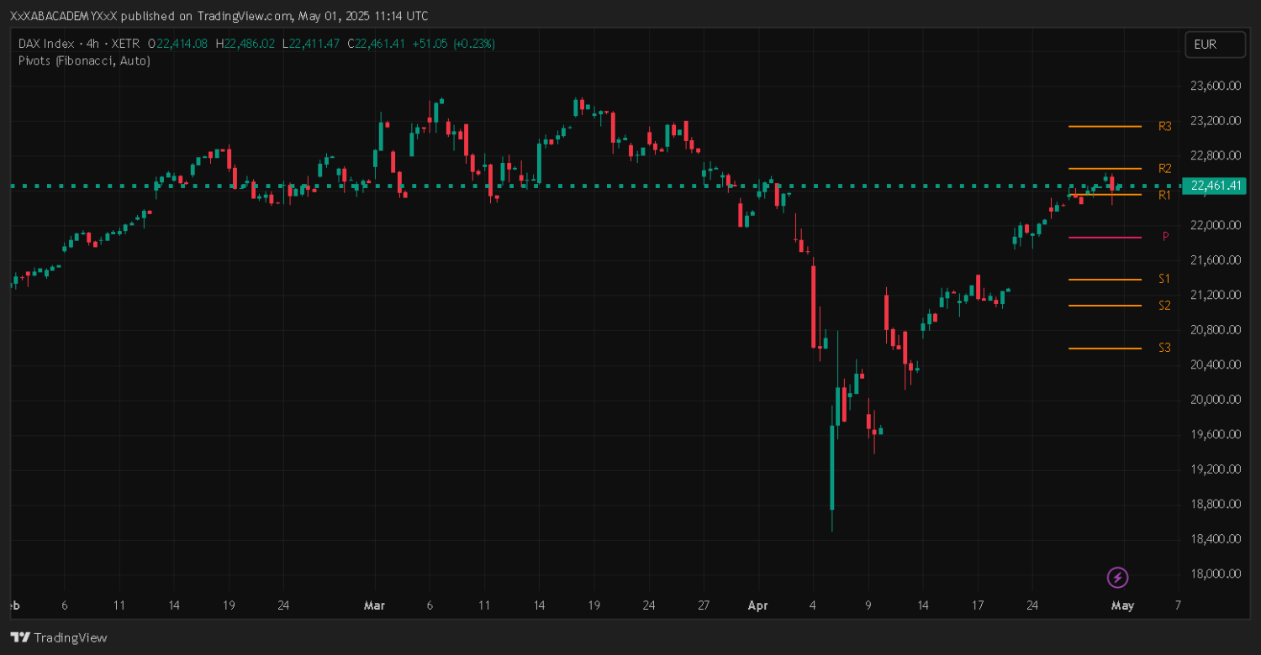Click the Apr label on time axis
This screenshot has width=1261, height=655.
pyautogui.click(x=758, y=605)
